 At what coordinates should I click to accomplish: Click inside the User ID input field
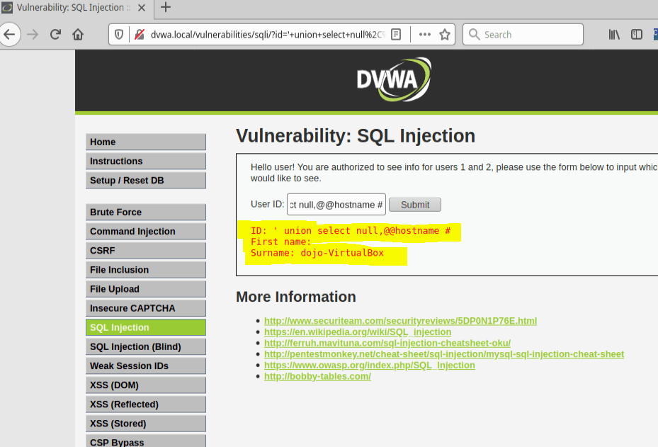pos(336,205)
